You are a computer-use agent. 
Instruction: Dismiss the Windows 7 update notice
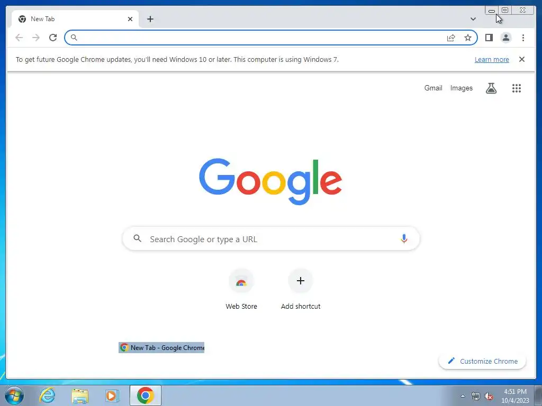coord(522,59)
